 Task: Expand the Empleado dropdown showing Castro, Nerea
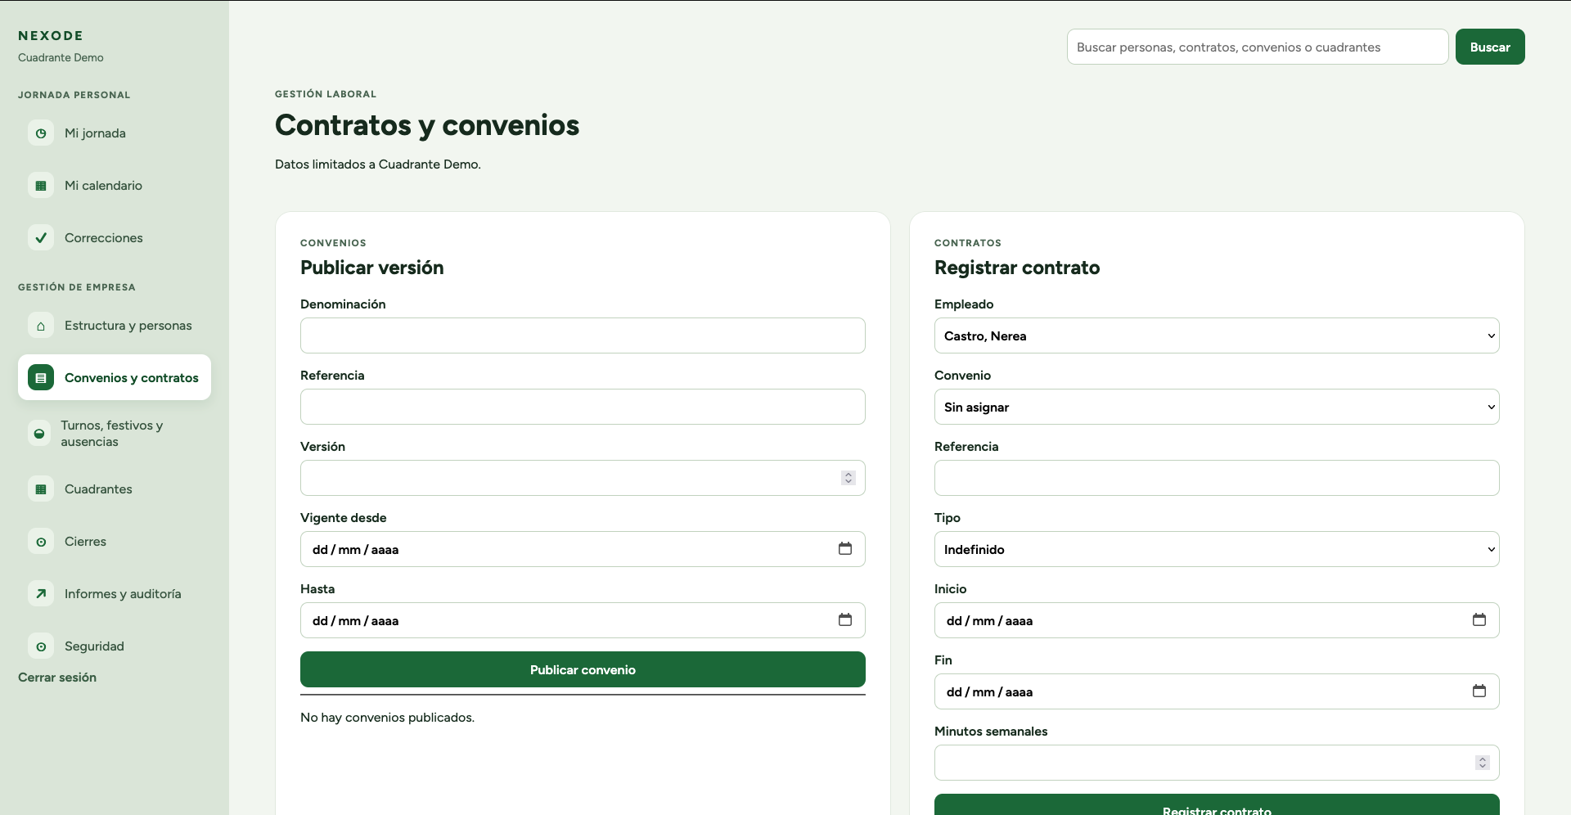1217,335
